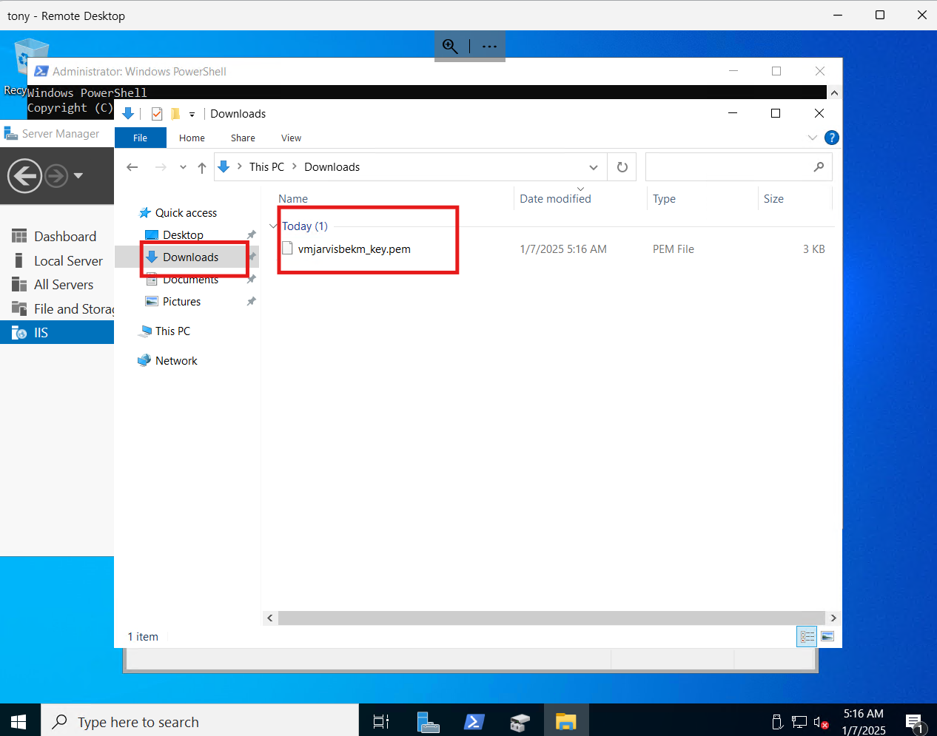Go up one folder level arrow
This screenshot has width=937, height=736.
pyautogui.click(x=202, y=167)
